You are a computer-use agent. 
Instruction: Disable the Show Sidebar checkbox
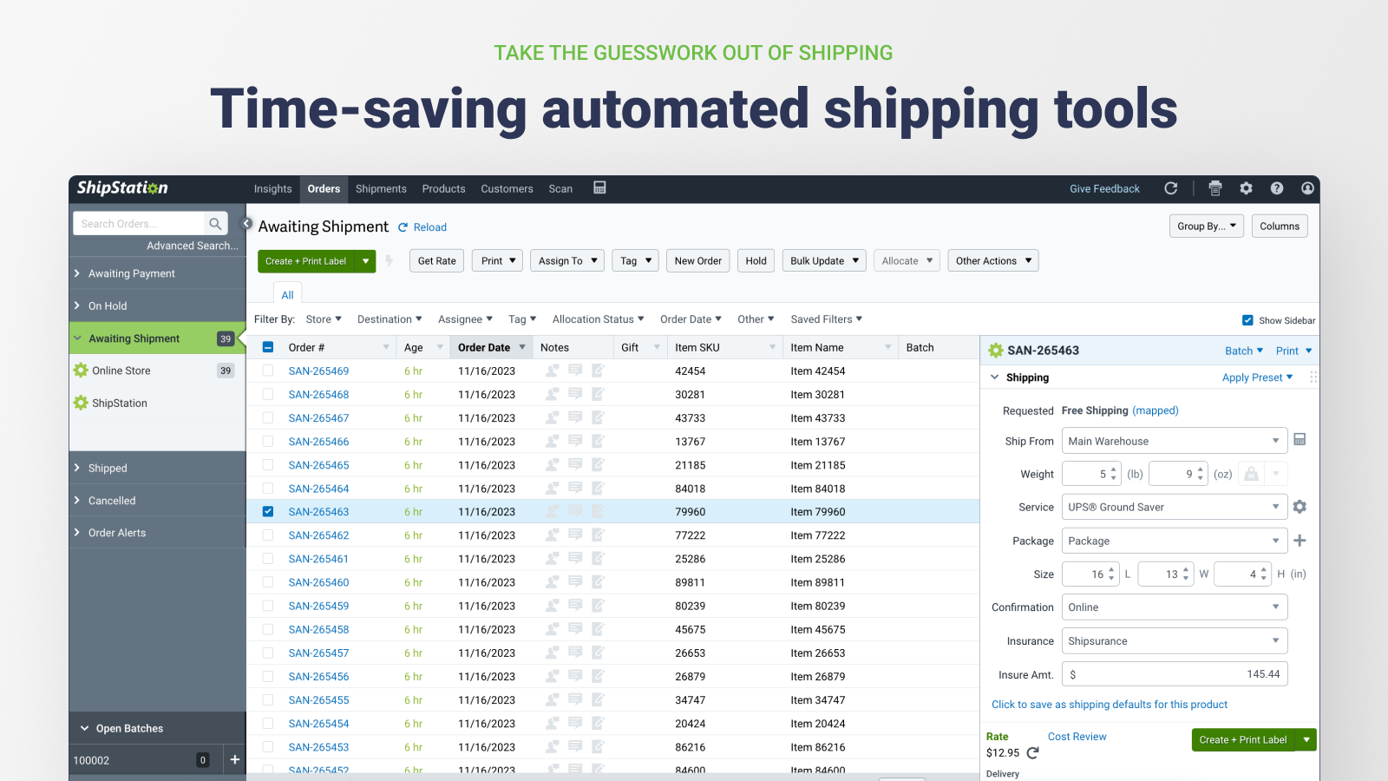pos(1247,319)
